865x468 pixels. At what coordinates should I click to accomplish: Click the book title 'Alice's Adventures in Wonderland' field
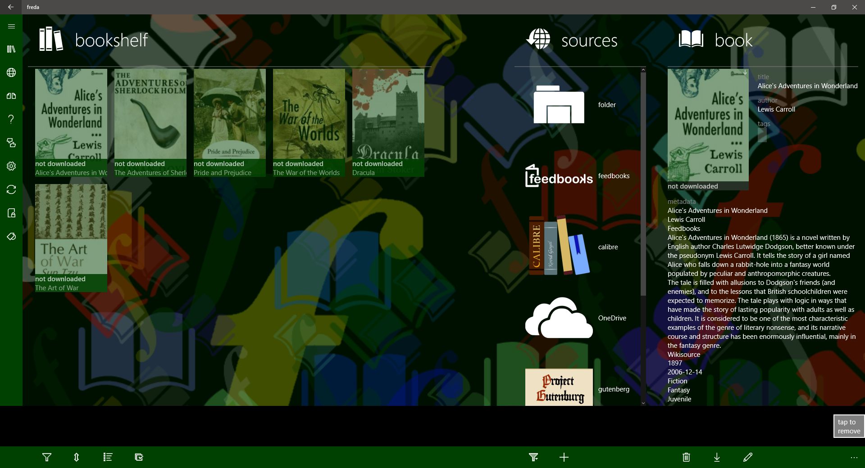click(807, 86)
